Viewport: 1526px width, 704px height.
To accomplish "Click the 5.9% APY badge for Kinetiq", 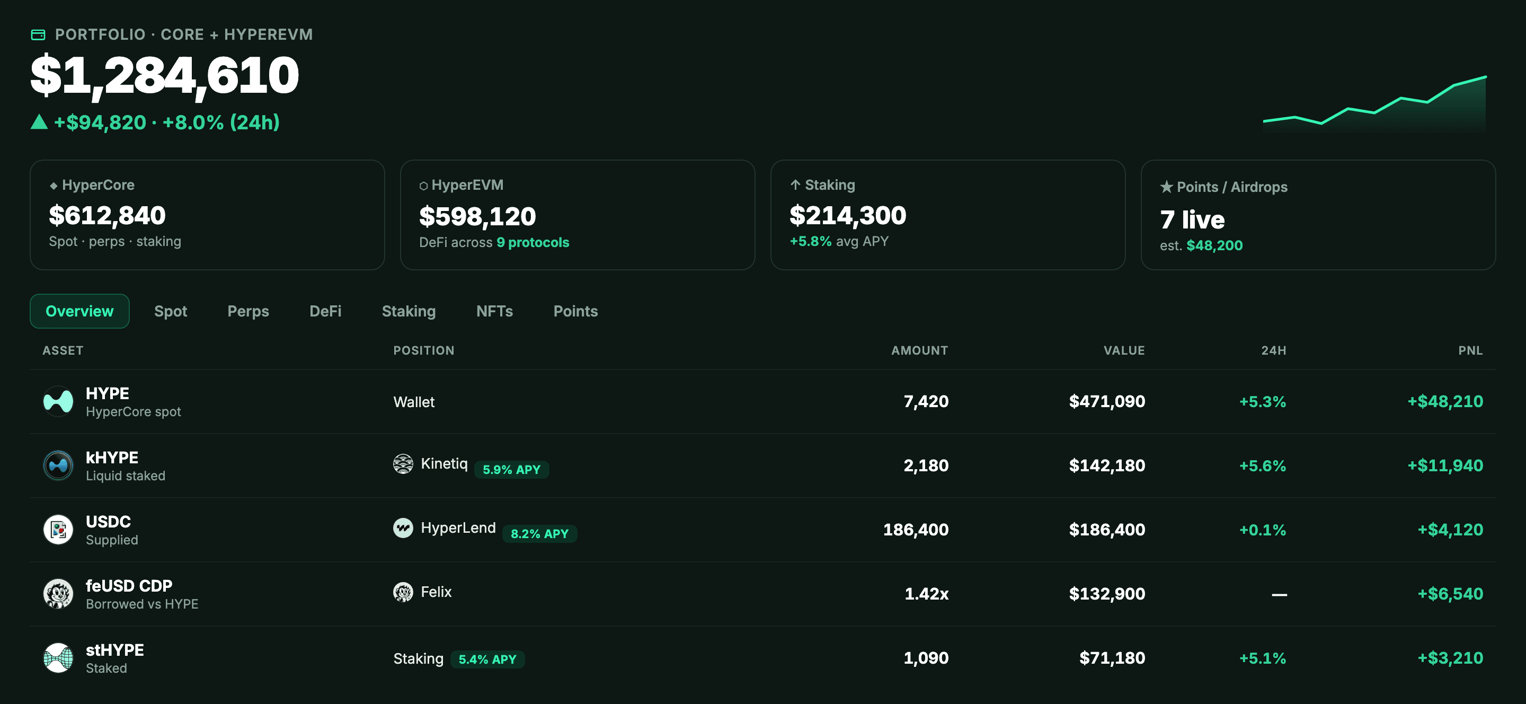I will pos(511,469).
